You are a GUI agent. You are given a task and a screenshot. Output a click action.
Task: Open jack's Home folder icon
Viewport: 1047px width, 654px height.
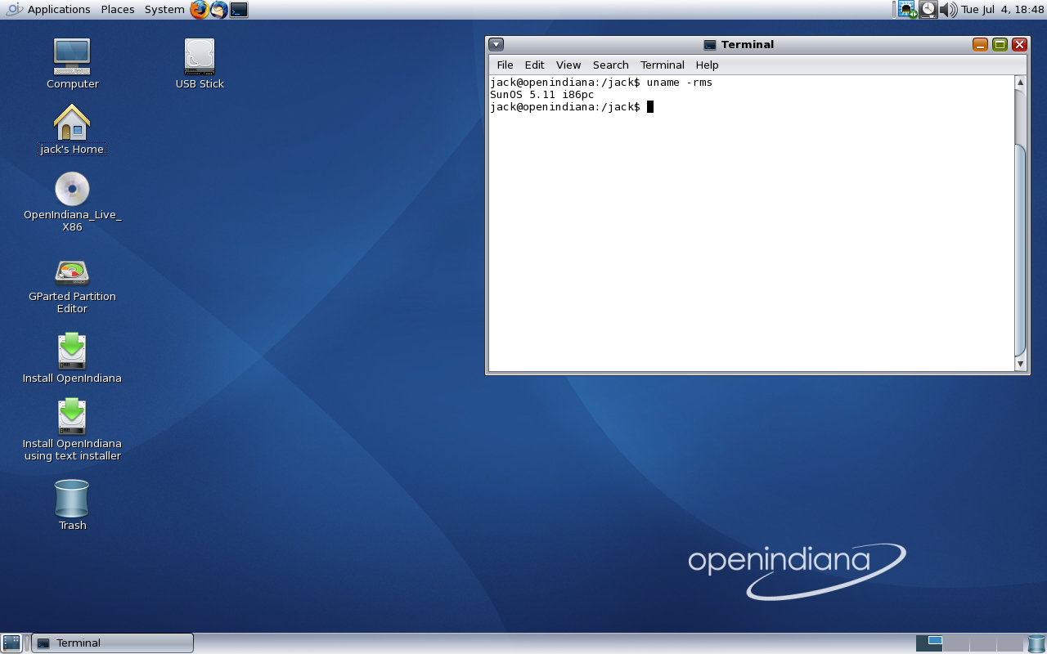click(72, 121)
